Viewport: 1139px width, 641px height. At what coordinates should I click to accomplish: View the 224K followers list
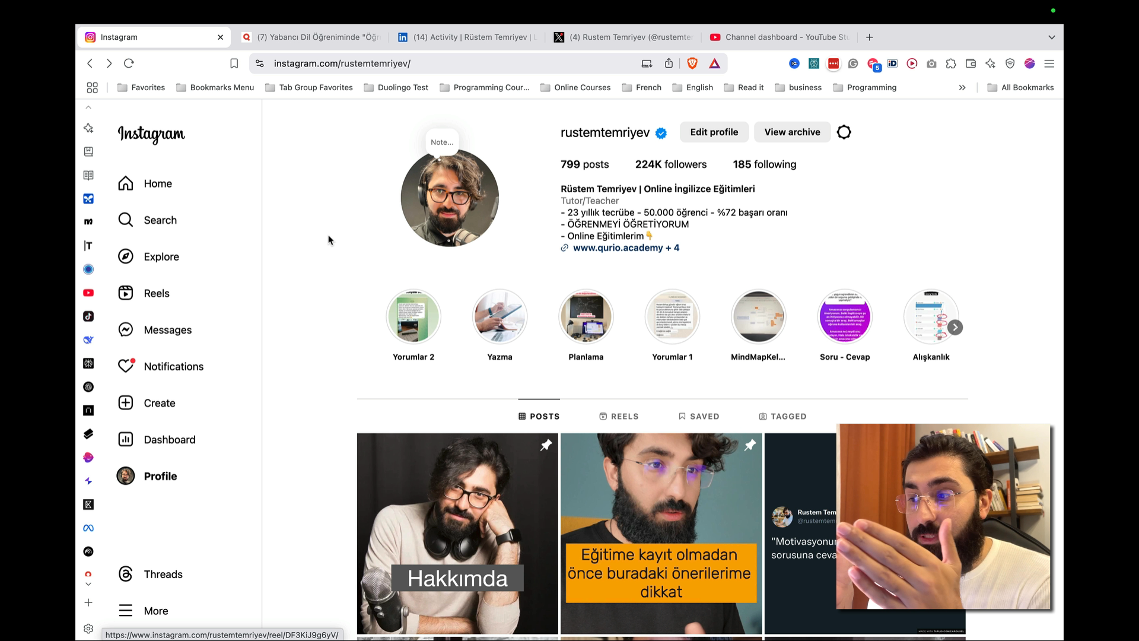coord(671,164)
